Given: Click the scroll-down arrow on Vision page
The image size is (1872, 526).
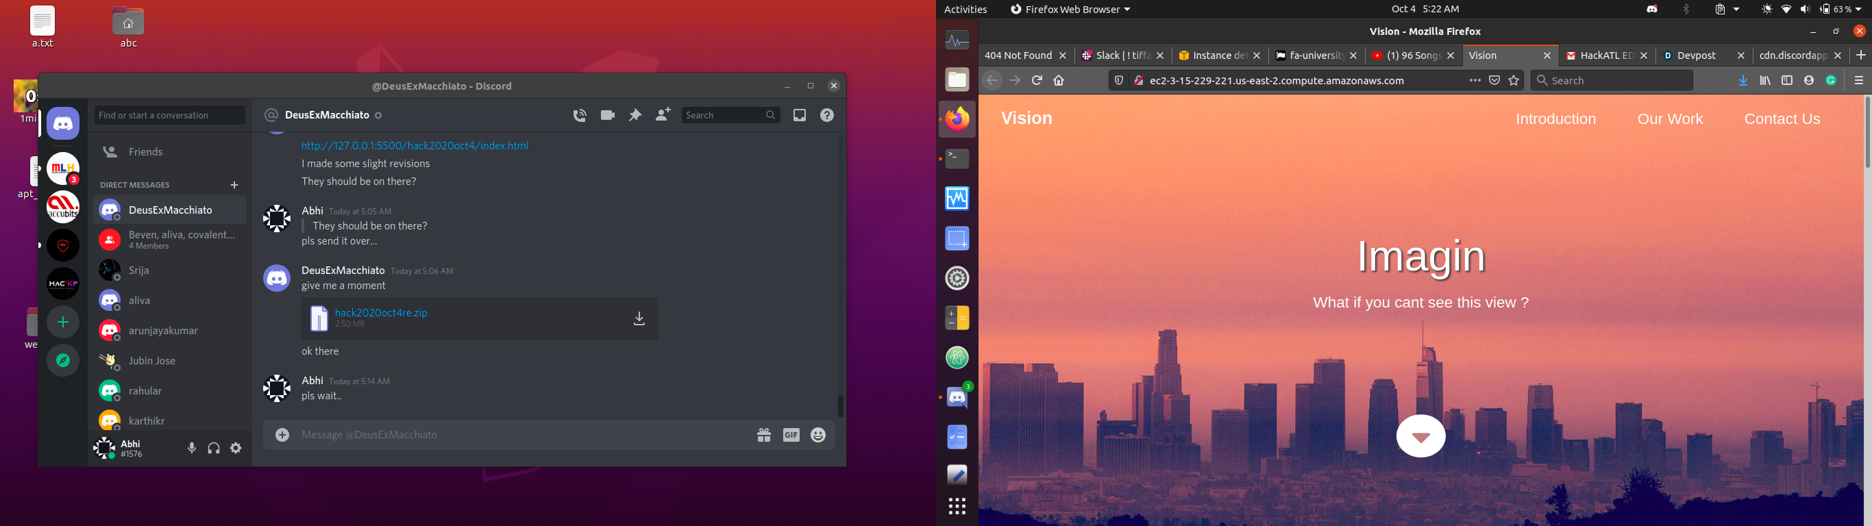Looking at the screenshot, I should (x=1420, y=436).
